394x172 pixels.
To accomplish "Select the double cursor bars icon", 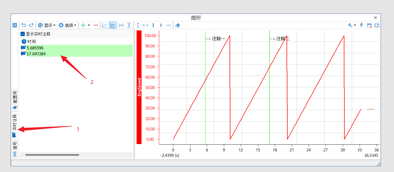I will coord(161,25).
